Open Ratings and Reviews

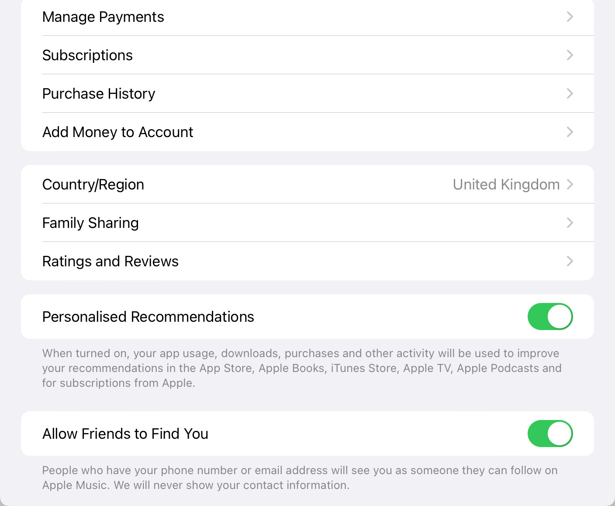(111, 262)
